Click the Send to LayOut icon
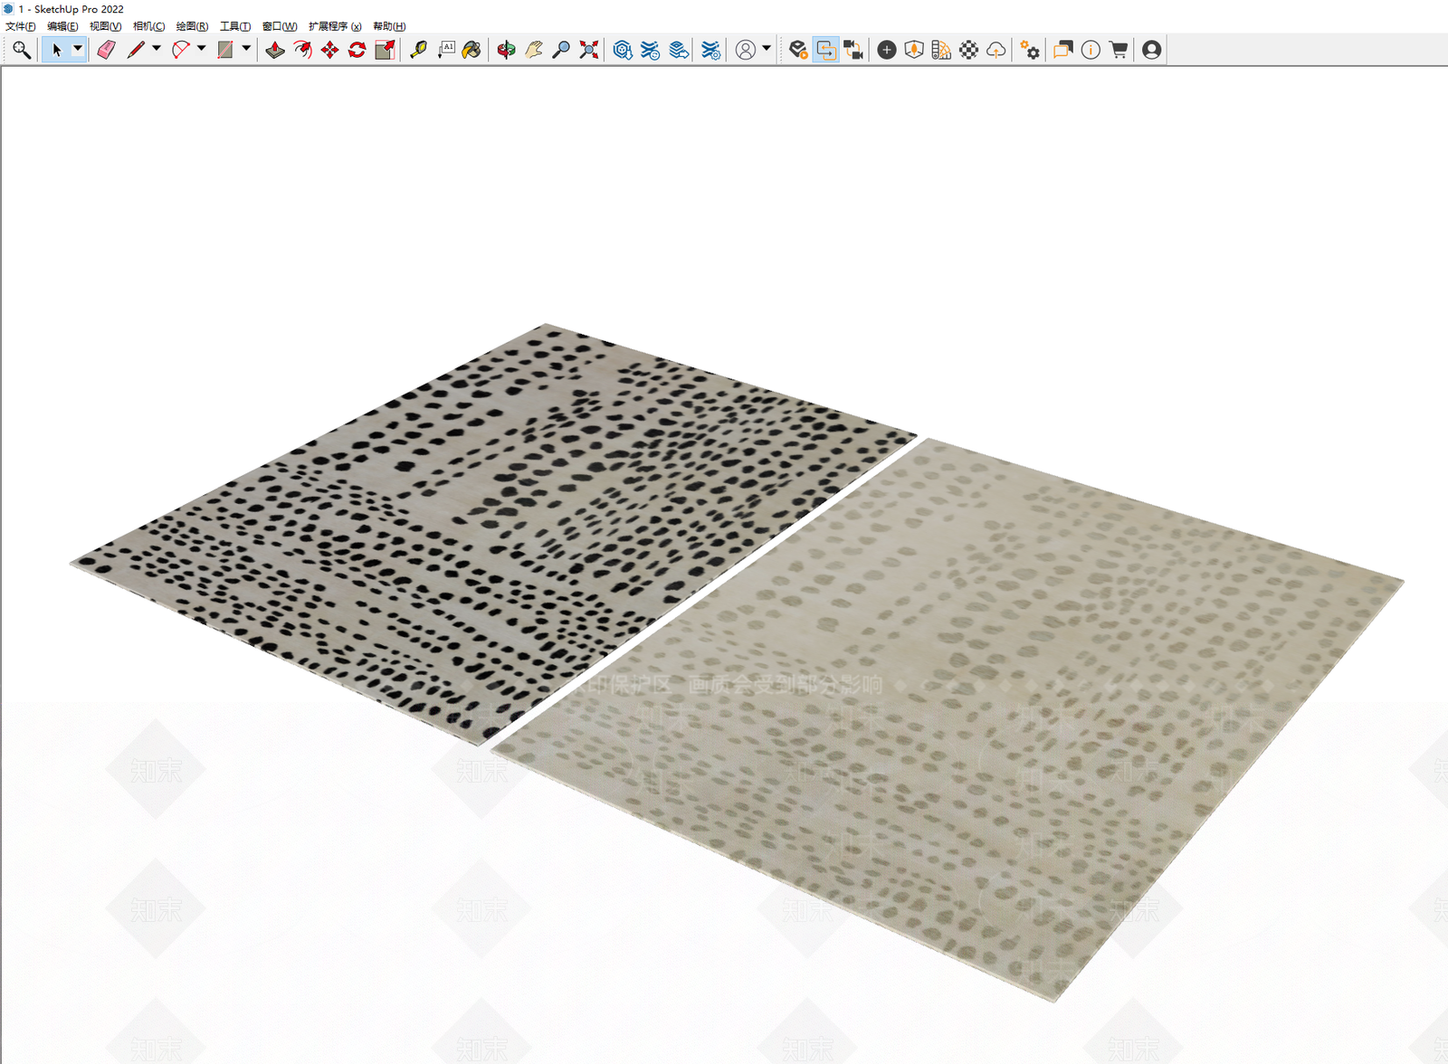Screen dimensions: 1448x1064 (679, 50)
